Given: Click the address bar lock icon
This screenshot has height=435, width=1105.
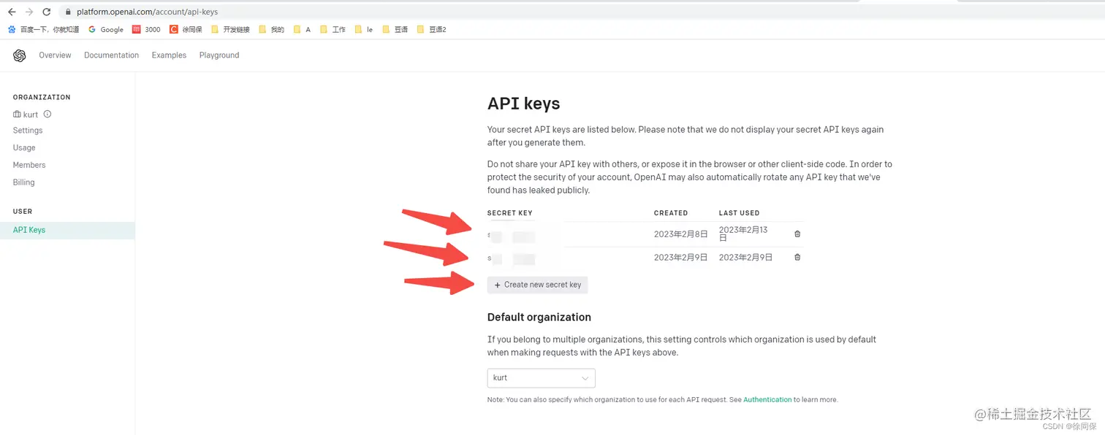Looking at the screenshot, I should click(68, 12).
